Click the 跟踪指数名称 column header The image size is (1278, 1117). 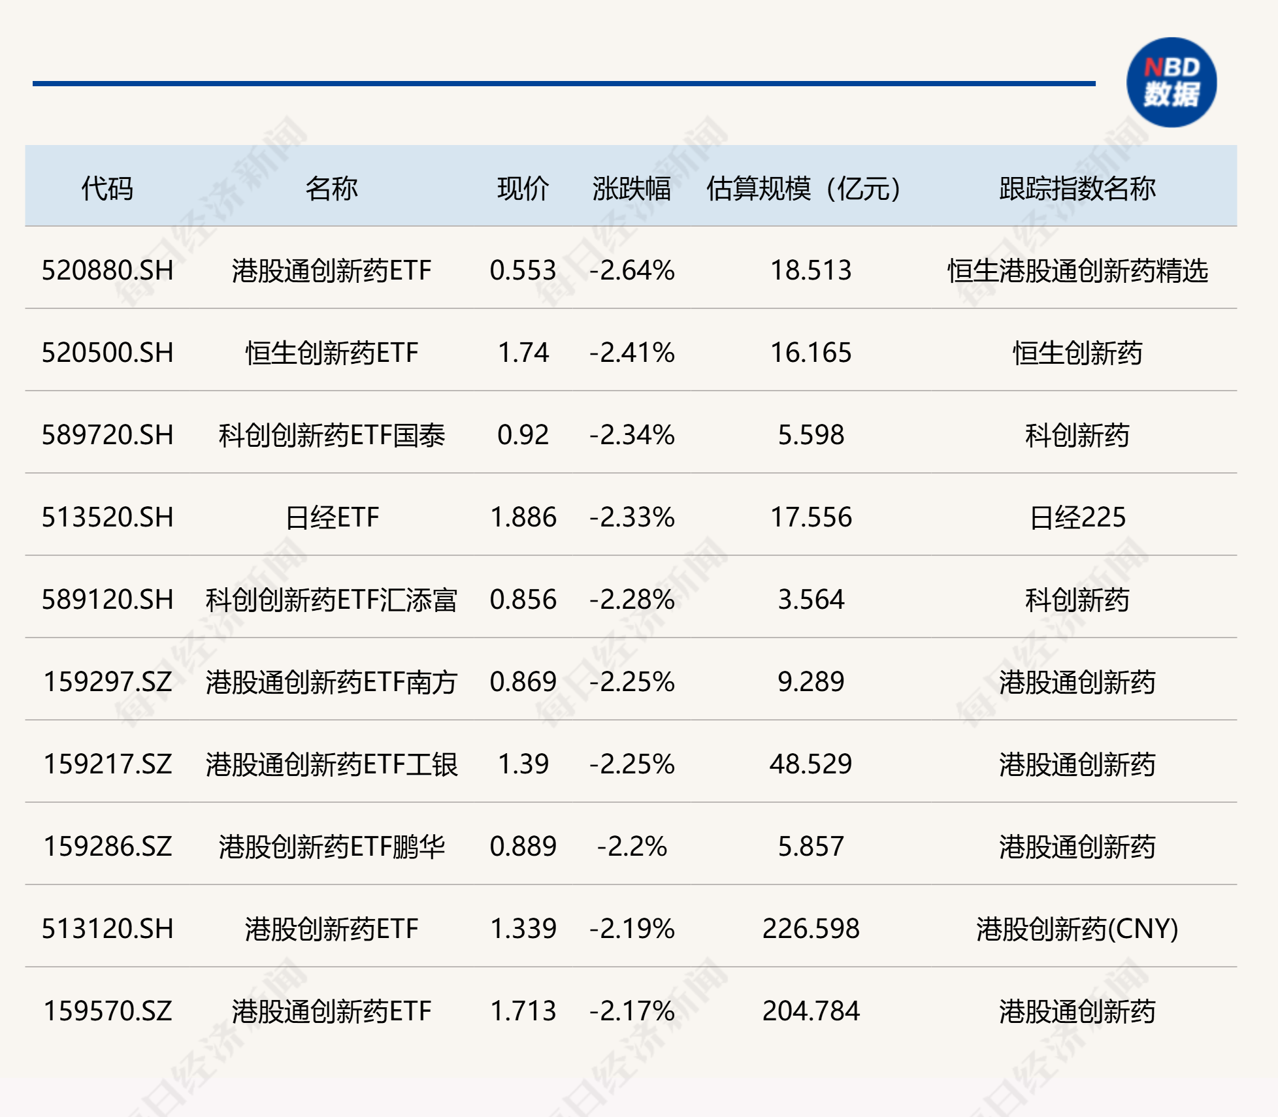tap(1077, 189)
